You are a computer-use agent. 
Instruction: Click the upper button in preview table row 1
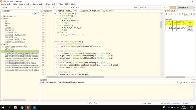click(190, 27)
